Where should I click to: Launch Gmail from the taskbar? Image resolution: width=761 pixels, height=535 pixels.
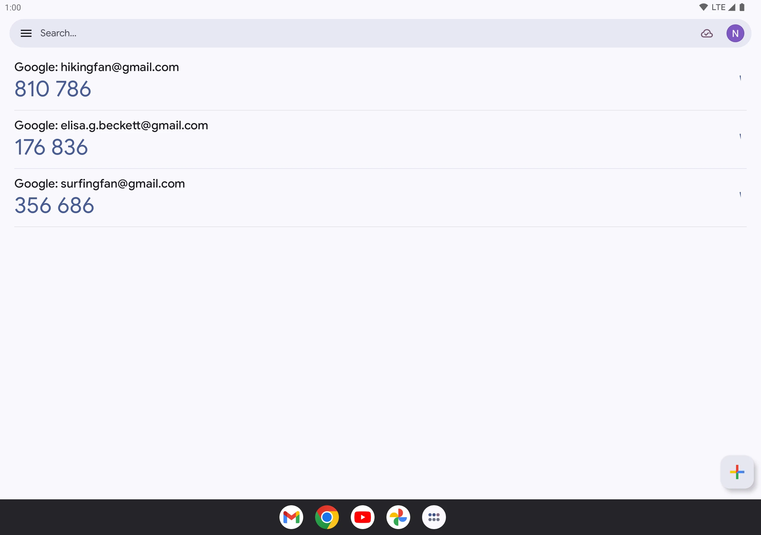click(291, 517)
